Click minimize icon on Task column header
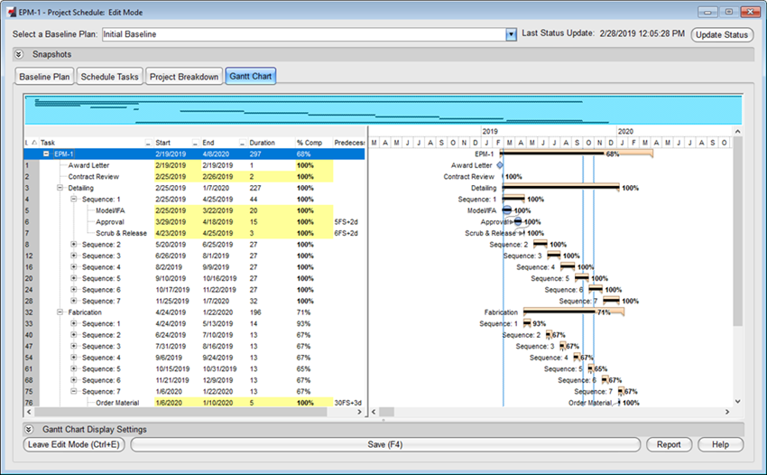This screenshot has height=475, width=767. click(x=148, y=143)
